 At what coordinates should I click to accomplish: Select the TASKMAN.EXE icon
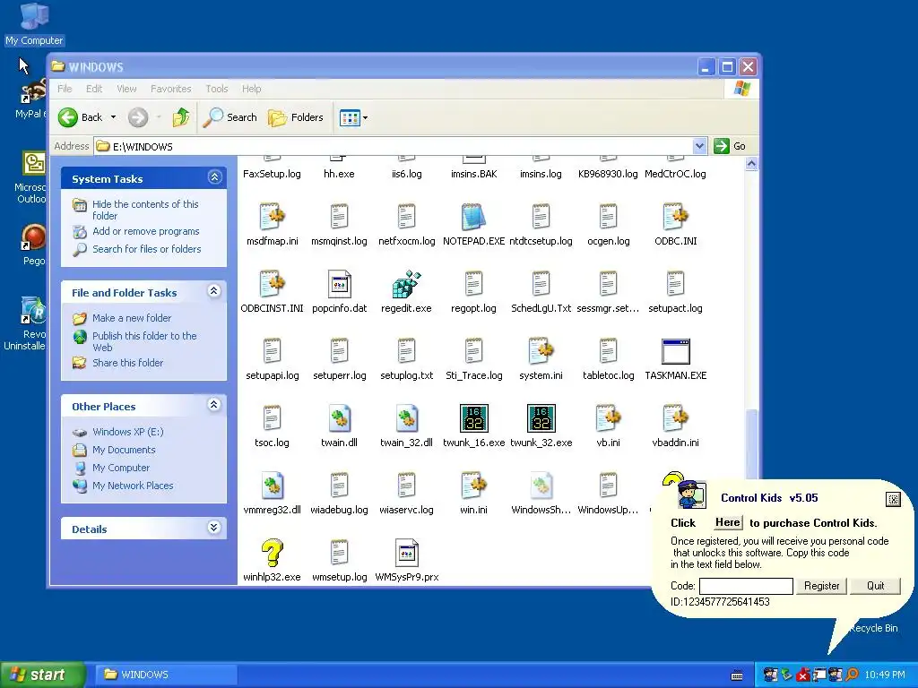675,351
